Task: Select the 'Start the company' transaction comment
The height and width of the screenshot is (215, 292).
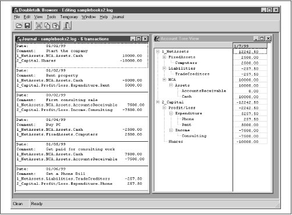Action: pos(67,51)
